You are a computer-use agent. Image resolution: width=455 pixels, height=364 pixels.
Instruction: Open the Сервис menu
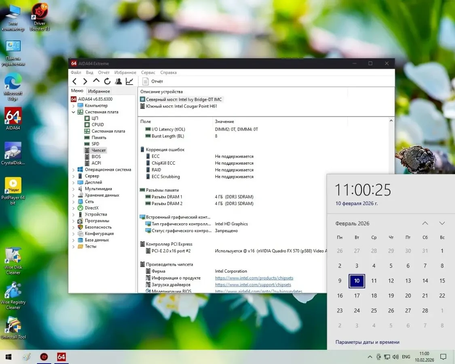point(148,72)
